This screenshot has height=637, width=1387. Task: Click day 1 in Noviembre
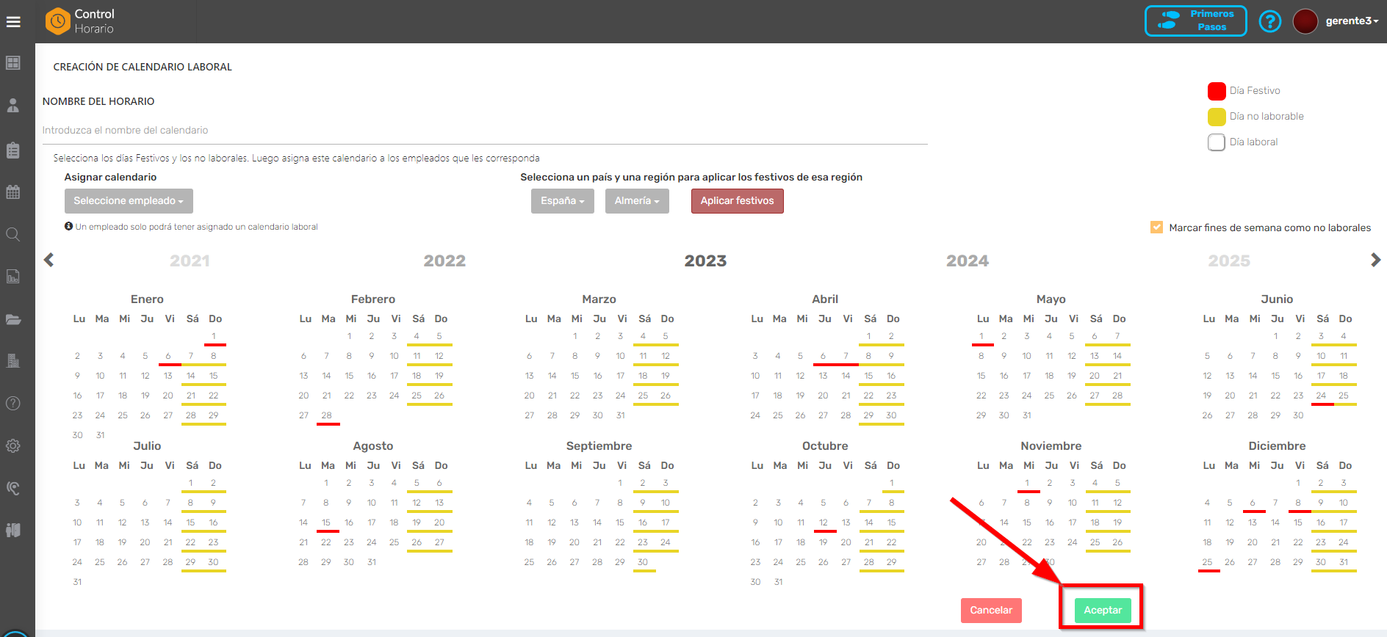tap(1027, 483)
